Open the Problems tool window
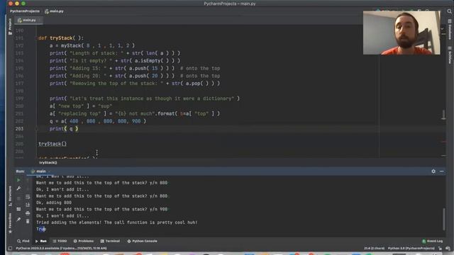The width and height of the screenshot is (454, 255). coord(84,241)
